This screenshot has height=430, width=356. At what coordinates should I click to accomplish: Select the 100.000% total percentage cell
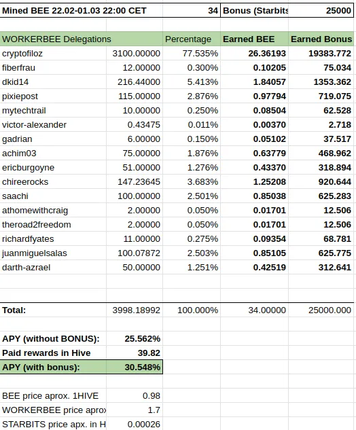(x=192, y=310)
